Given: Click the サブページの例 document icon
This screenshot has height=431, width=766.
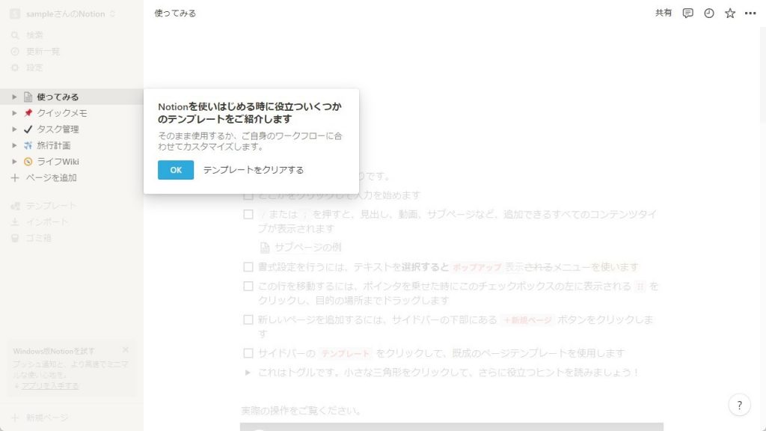Looking at the screenshot, I should tap(265, 248).
